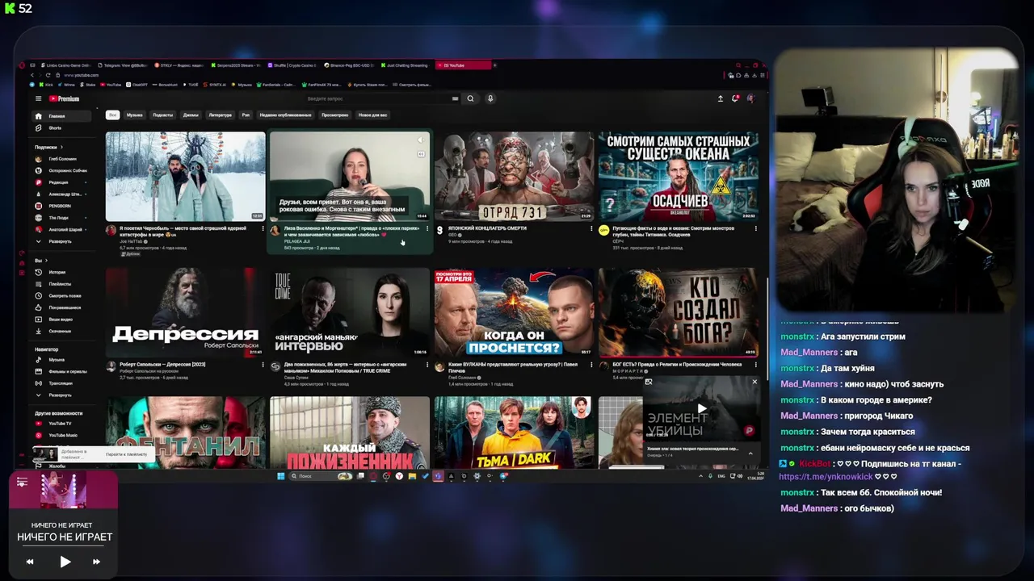Viewport: 1034px width, 581px height.
Task: Close the YouTube miniplayer
Action: (x=755, y=382)
